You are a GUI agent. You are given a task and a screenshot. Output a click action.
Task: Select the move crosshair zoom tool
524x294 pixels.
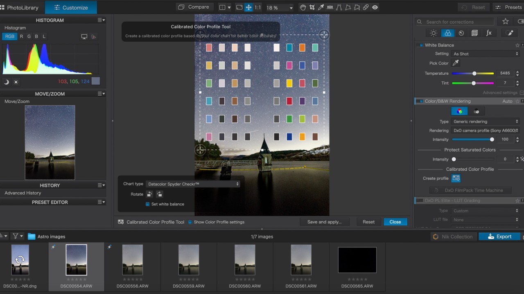(x=248, y=7)
